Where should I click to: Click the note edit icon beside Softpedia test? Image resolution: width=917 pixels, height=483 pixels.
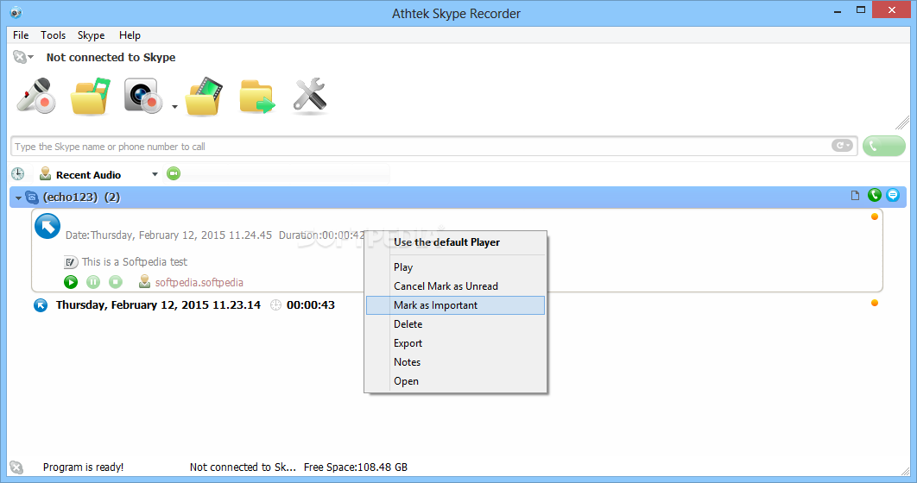click(x=70, y=262)
